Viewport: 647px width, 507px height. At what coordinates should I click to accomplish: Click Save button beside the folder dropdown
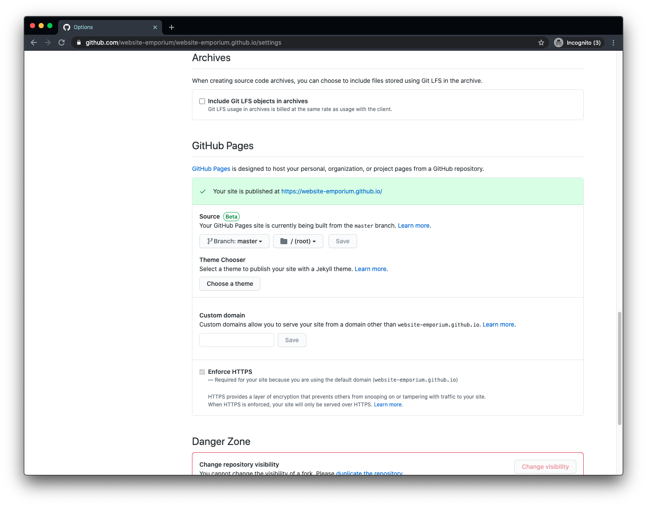[342, 241]
